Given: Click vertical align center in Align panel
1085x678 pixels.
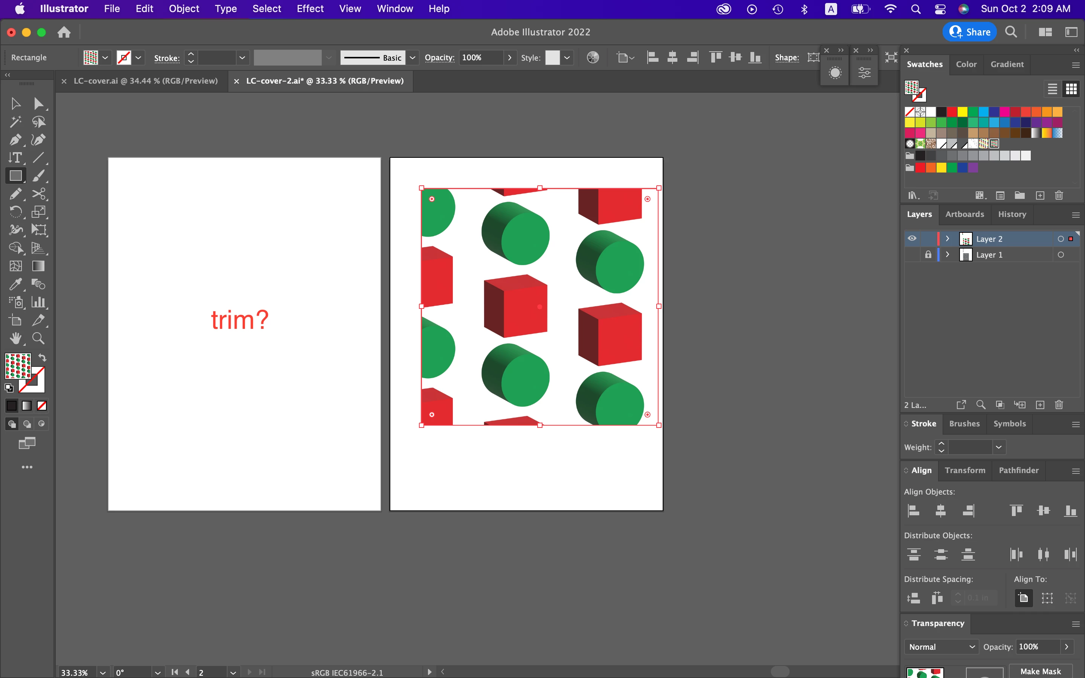Looking at the screenshot, I should (1043, 510).
